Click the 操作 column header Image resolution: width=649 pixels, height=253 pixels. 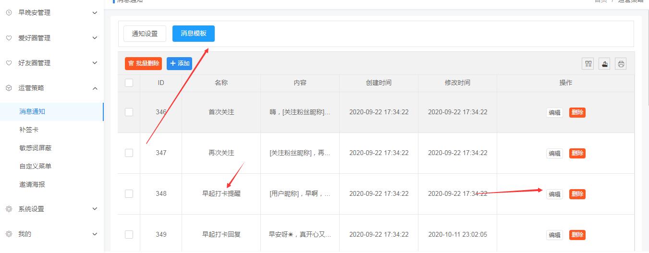[x=566, y=83]
